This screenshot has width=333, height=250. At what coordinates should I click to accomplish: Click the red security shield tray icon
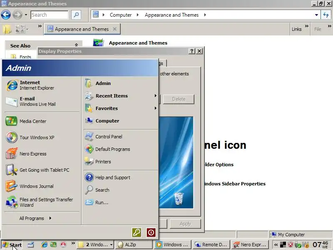[x=291, y=245]
